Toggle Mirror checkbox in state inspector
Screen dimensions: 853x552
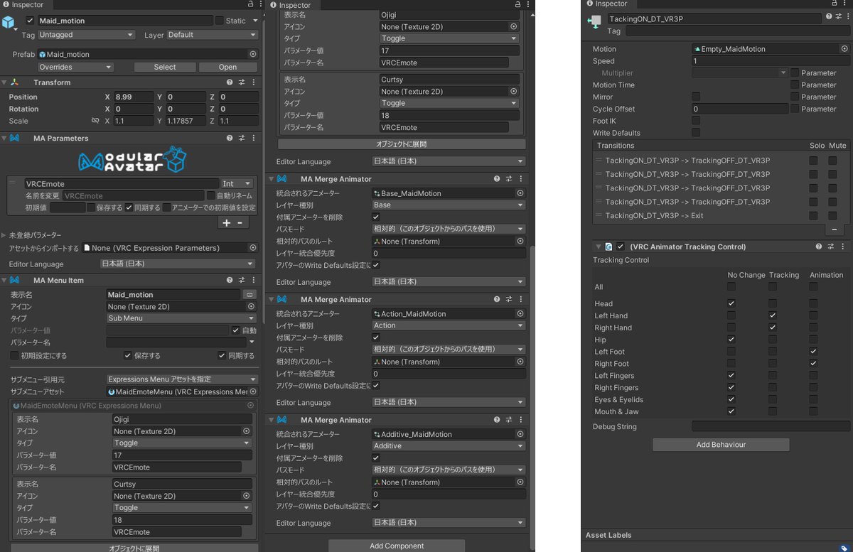(x=696, y=97)
